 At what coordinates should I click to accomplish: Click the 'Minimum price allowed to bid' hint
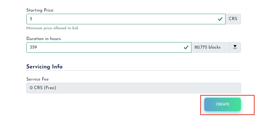(52, 28)
